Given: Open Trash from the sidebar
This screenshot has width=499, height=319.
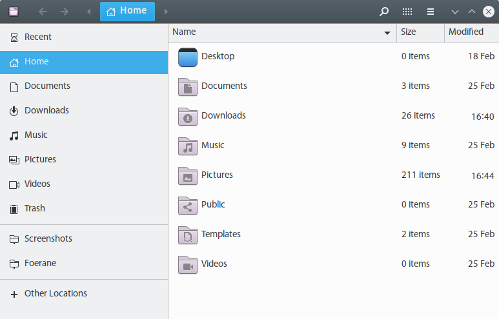Looking at the screenshot, I should (35, 208).
